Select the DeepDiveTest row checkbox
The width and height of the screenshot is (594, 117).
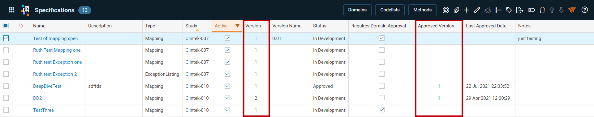(x=6, y=86)
